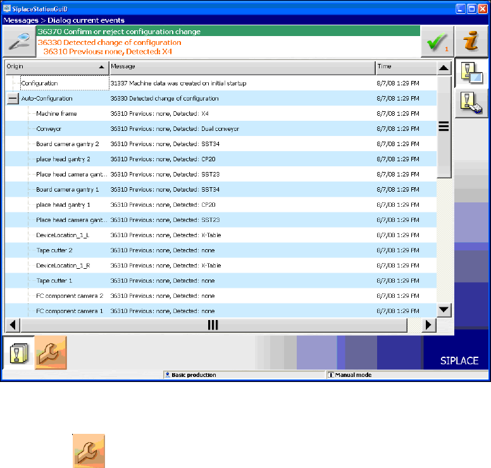Viewport: 491px width, 468px height.
Task: Open the orange info icon
Action: pyautogui.click(x=471, y=41)
